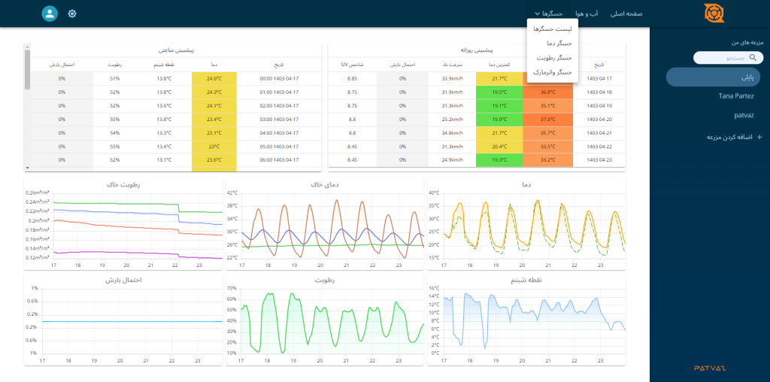Select لیست حسگرها from the dropdown
Viewport: 770px width, 382px height.
pos(553,29)
